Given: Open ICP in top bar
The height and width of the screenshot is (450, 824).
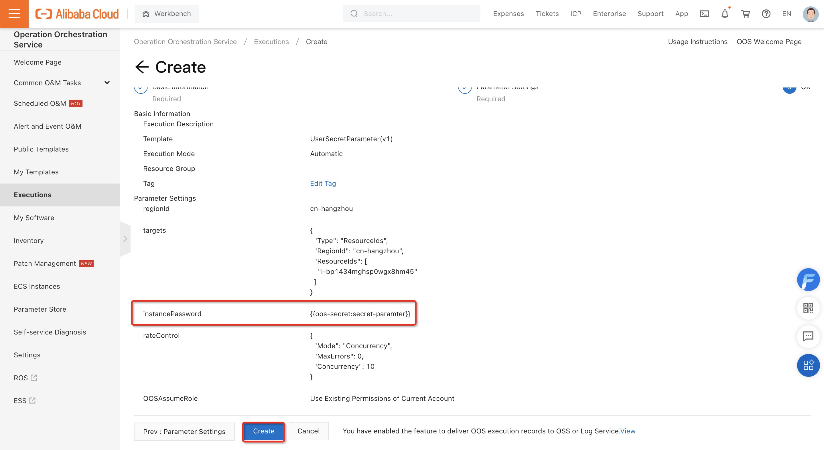Looking at the screenshot, I should [x=575, y=14].
